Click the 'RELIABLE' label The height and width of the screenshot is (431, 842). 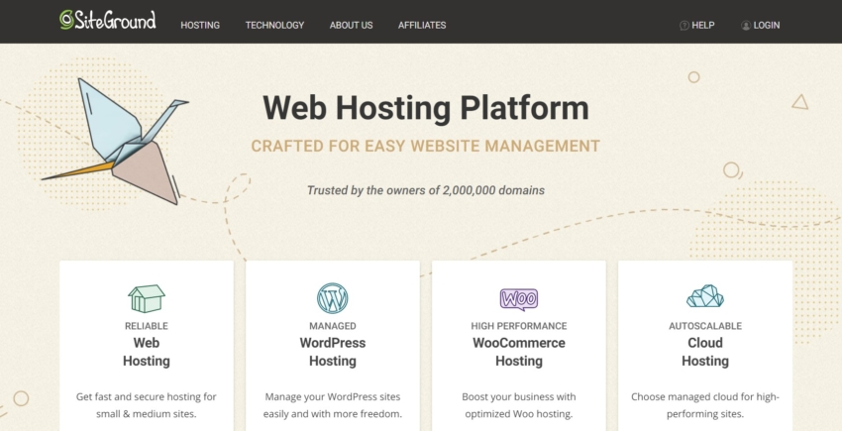[146, 326]
